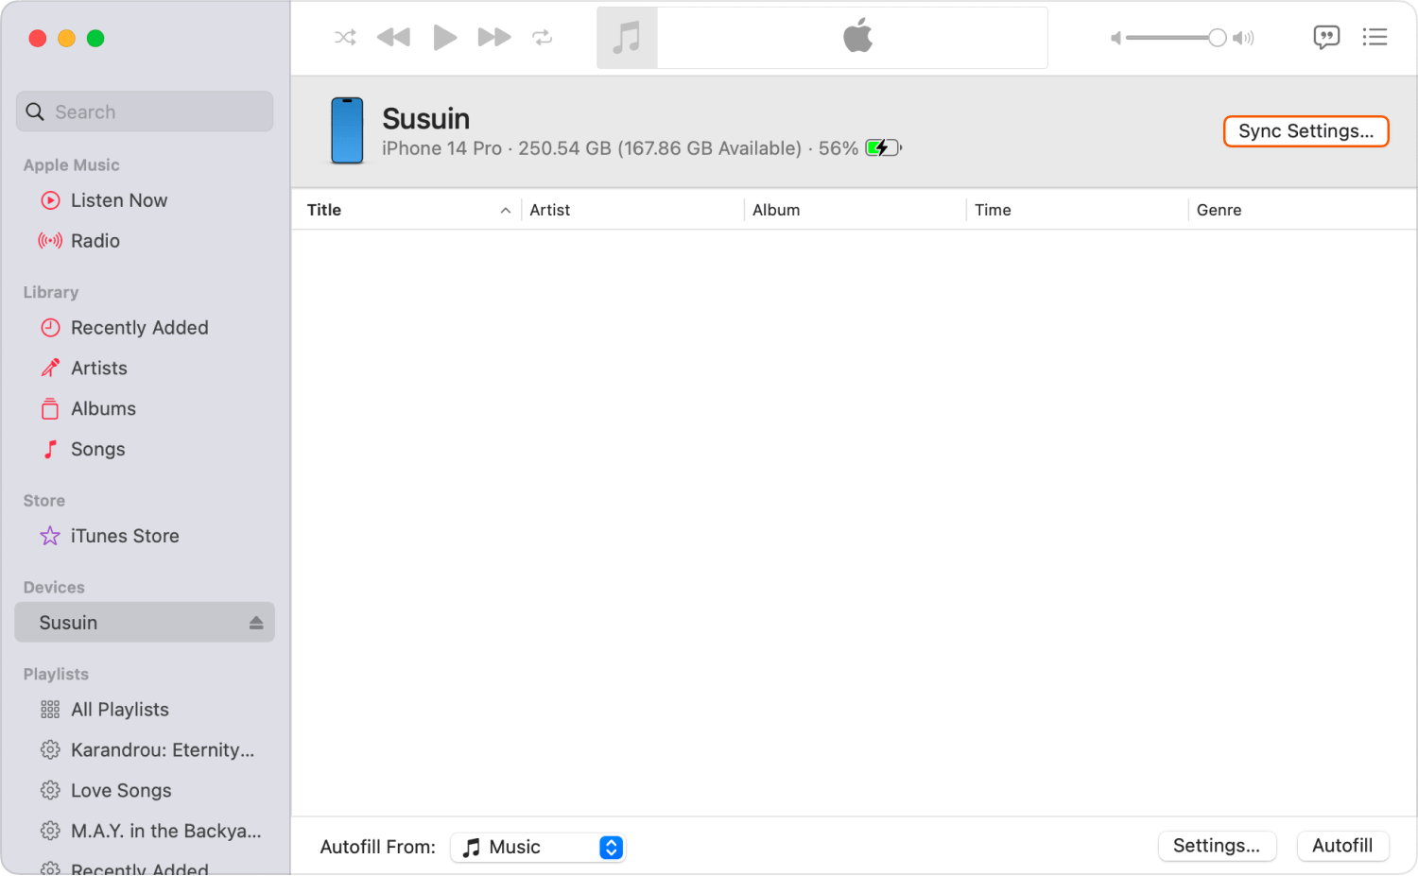Skip to the next track
The height and width of the screenshot is (876, 1418).
click(494, 38)
